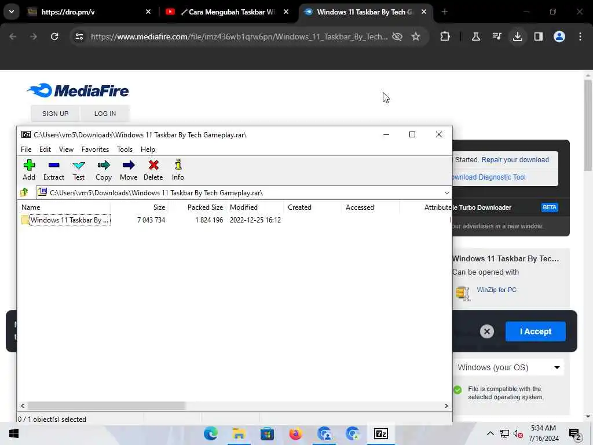Click the crossed-out eye icon in address bar
Image resolution: width=593 pixels, height=445 pixels.
(x=397, y=37)
